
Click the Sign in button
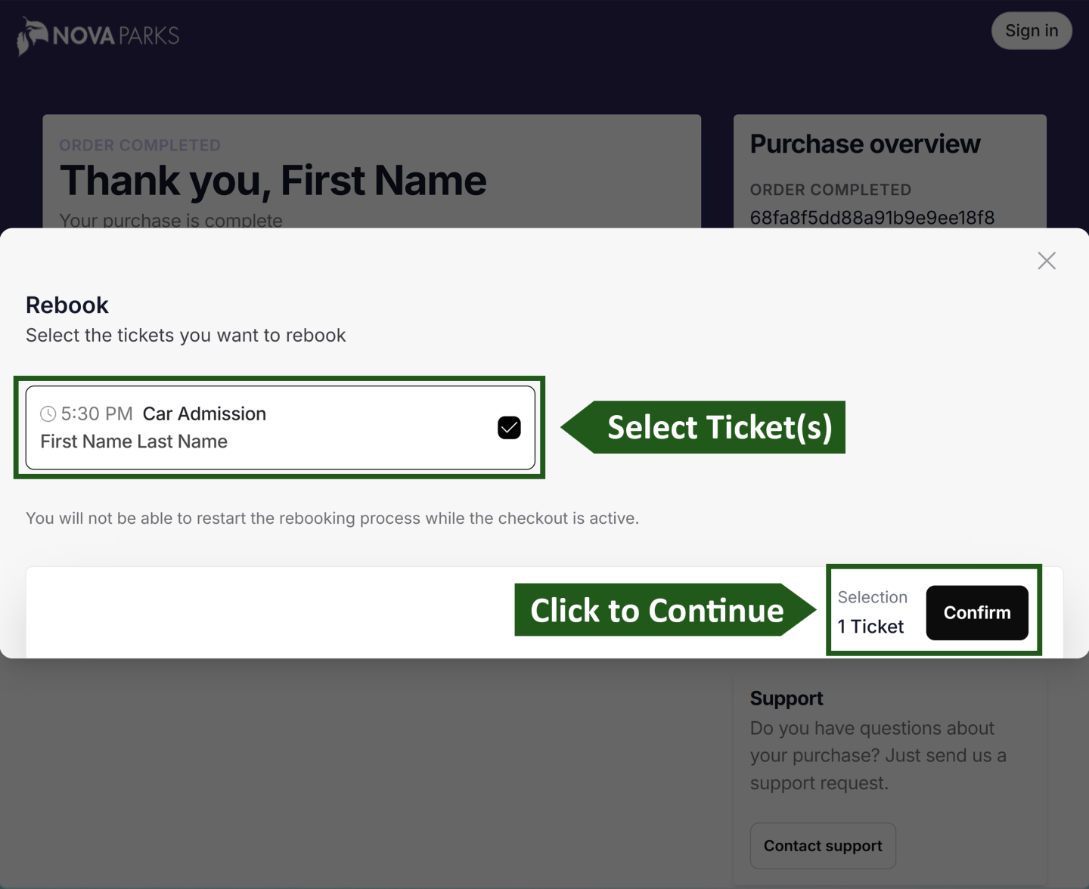(1032, 30)
